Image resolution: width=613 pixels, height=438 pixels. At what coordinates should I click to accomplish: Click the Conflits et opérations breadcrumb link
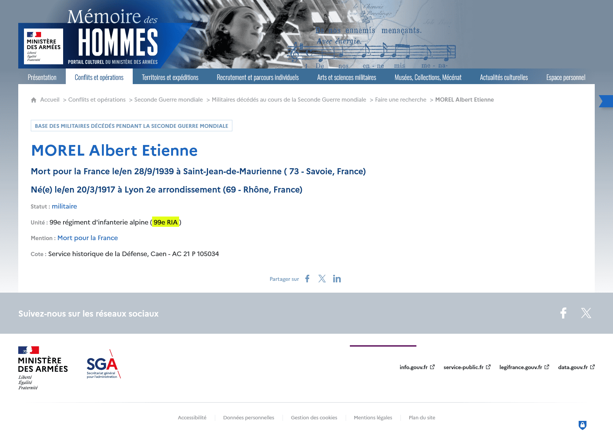click(x=97, y=100)
